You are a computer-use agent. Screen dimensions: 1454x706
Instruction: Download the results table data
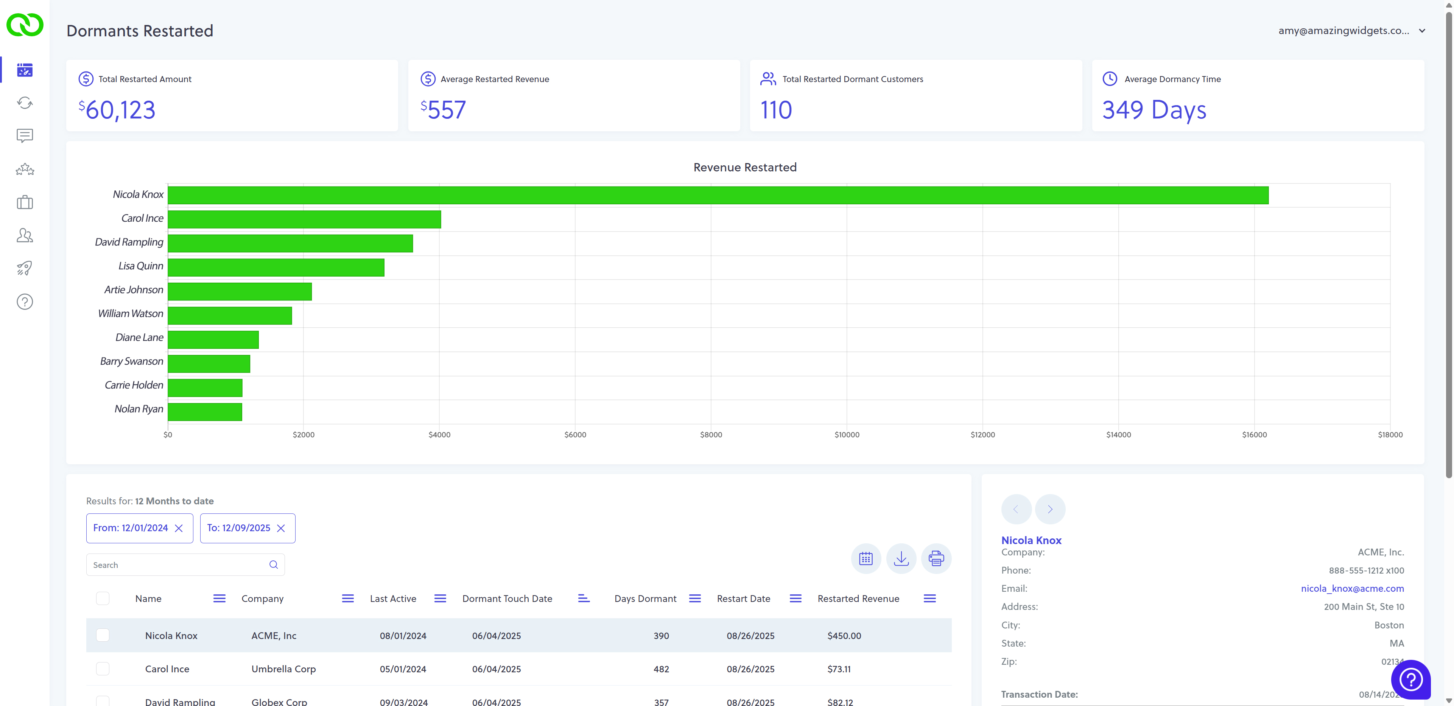[x=901, y=559]
